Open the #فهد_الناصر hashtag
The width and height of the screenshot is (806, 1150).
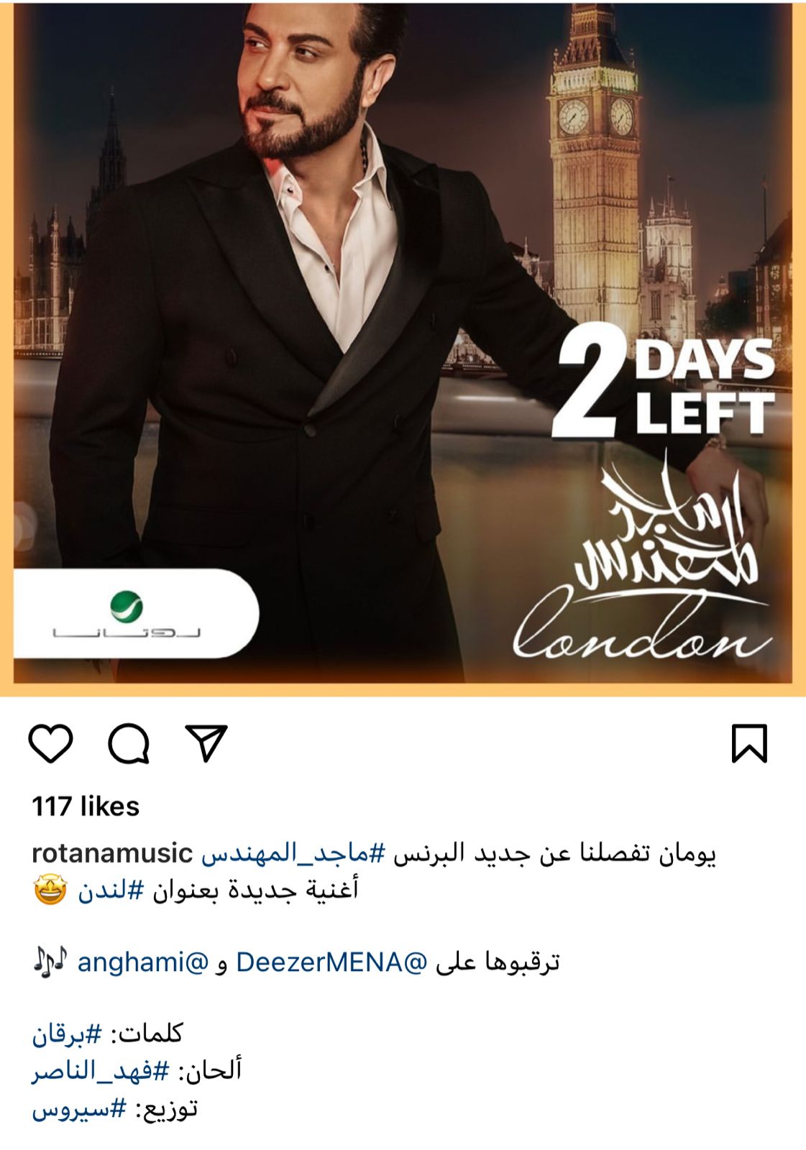tap(101, 1071)
